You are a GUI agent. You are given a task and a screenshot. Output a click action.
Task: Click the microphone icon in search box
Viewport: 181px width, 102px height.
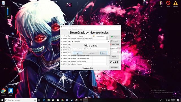point(35,100)
